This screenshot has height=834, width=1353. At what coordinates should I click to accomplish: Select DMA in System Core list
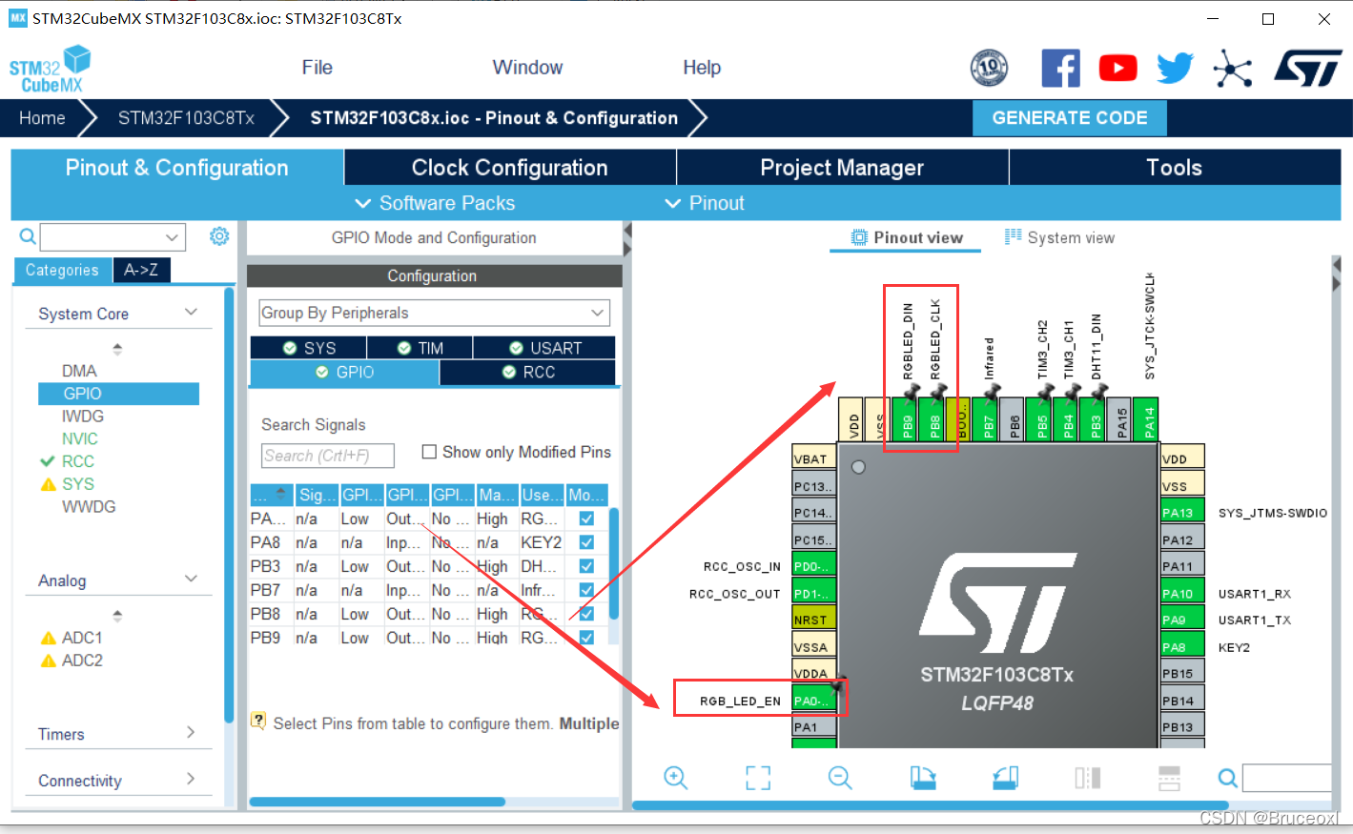pos(79,371)
